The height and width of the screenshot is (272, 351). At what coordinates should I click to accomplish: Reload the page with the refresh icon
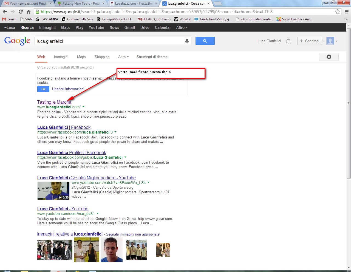[x=21, y=12]
